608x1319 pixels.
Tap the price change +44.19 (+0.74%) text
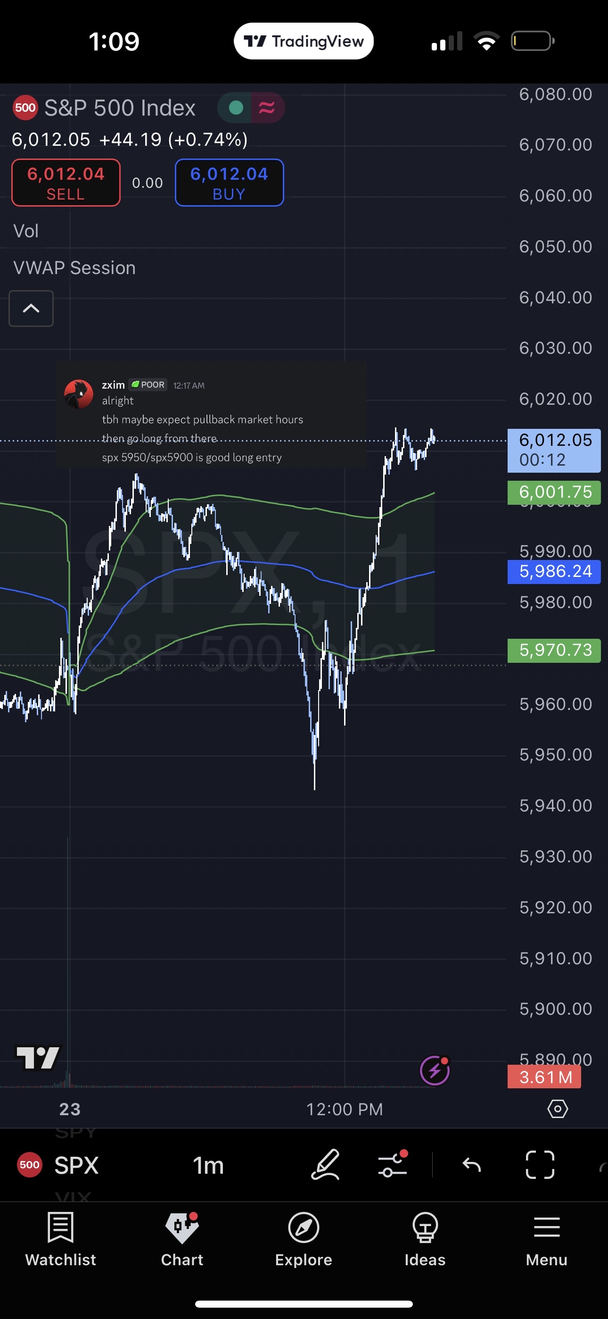[173, 139]
